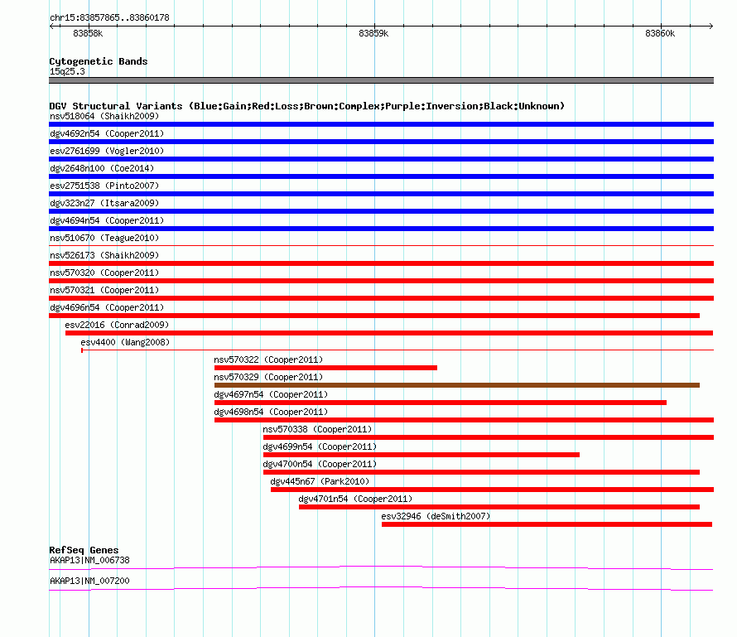
Task: Select the esv22016 (Conrad2009) label
Action: pyautogui.click(x=117, y=325)
